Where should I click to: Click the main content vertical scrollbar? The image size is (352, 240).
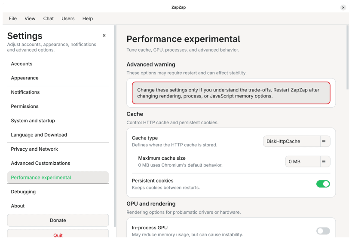coord(348,58)
